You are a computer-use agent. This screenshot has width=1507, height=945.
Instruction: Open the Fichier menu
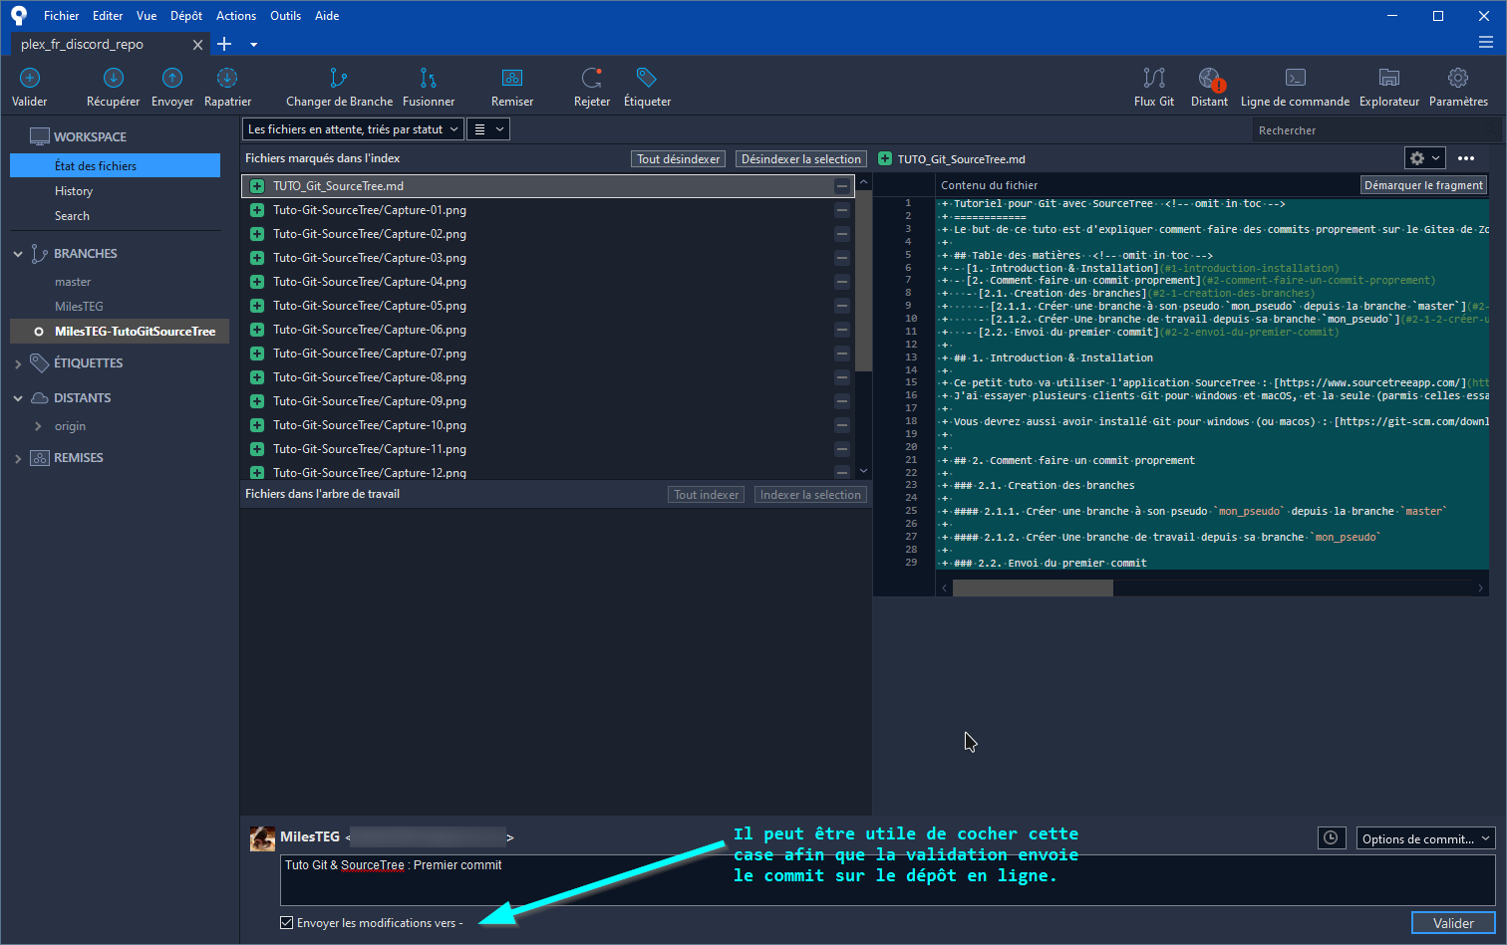61,16
